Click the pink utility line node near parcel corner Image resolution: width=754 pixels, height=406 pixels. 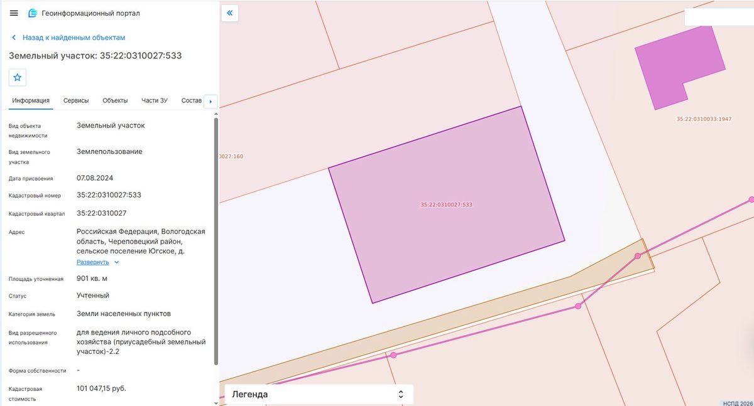coord(638,256)
